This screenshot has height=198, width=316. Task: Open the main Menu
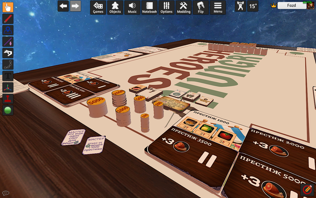(x=218, y=8)
